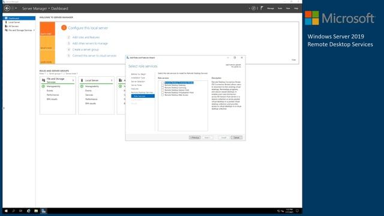Check Remote Desktop Licensing role service
Viewport: 384px width, 216px height.
[163, 88]
